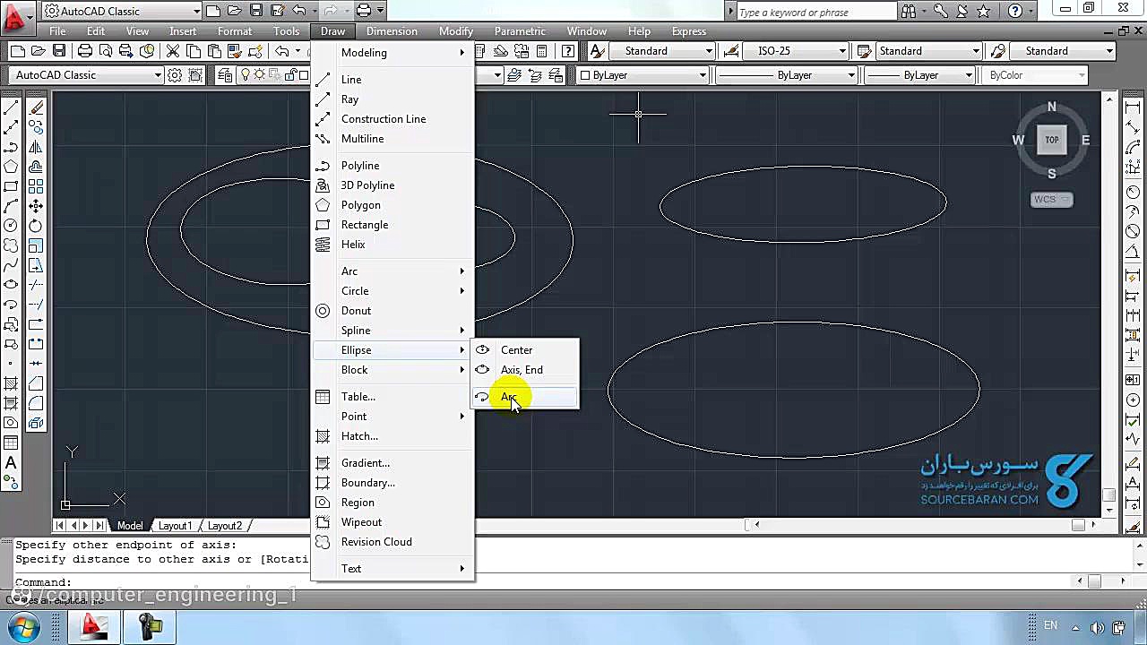Open the ISO-25 dimension style dropdown
The width and height of the screenshot is (1147, 645).
click(x=795, y=51)
